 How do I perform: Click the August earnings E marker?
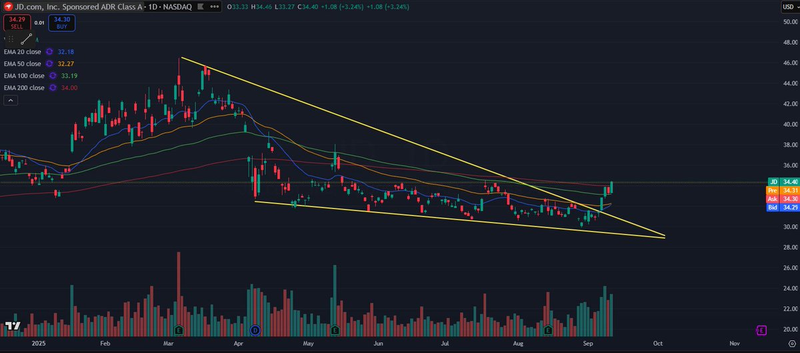coord(548,330)
